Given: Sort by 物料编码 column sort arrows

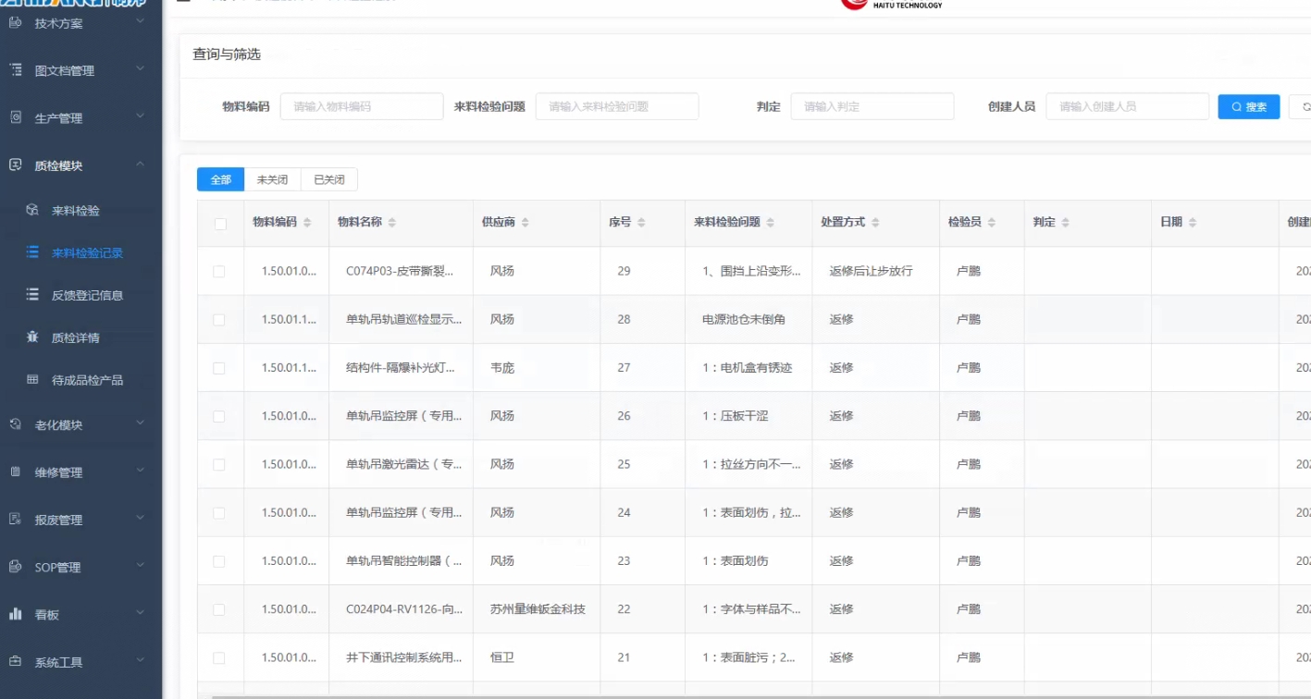Looking at the screenshot, I should tap(307, 223).
